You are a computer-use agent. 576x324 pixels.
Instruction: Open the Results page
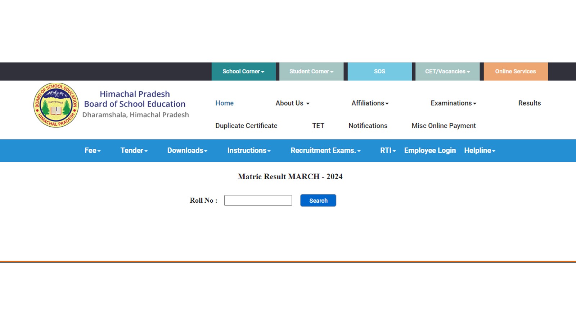[x=529, y=103]
